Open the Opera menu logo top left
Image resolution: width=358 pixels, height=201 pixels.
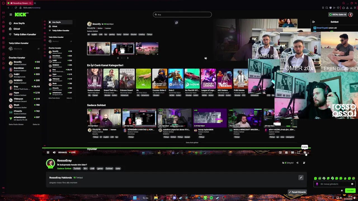point(3,3)
